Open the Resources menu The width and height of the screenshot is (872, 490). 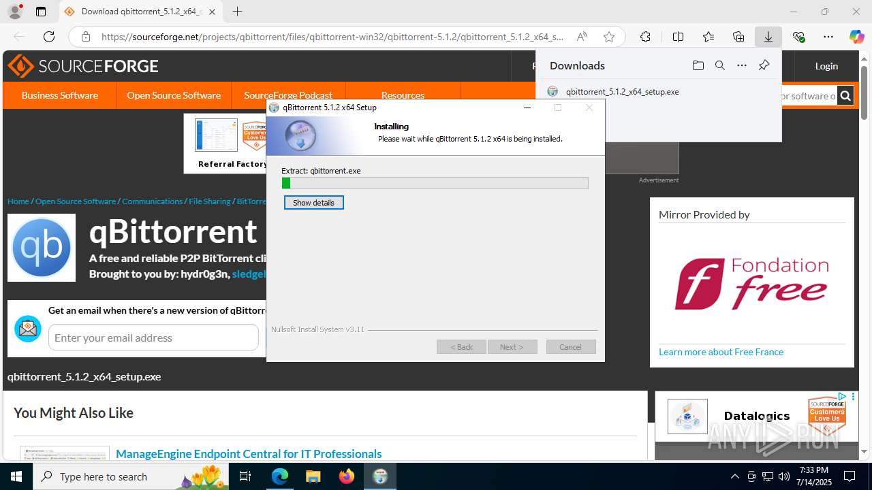(403, 95)
